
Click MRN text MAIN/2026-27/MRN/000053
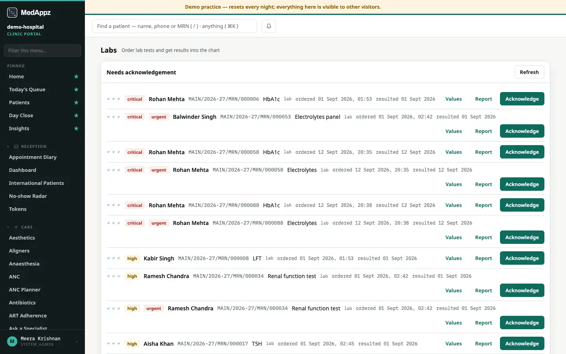255,117
